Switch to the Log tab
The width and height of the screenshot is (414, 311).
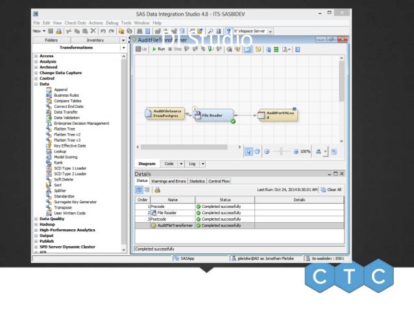tap(192, 164)
